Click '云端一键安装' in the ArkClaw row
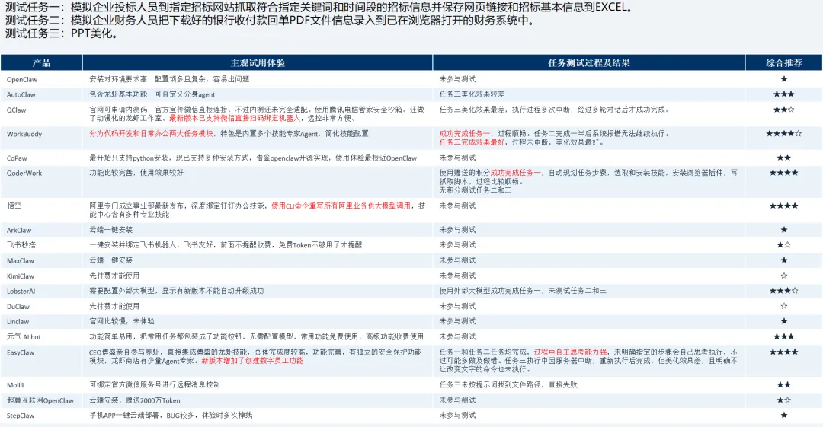Screen dimensions: 823x427 click(110, 230)
